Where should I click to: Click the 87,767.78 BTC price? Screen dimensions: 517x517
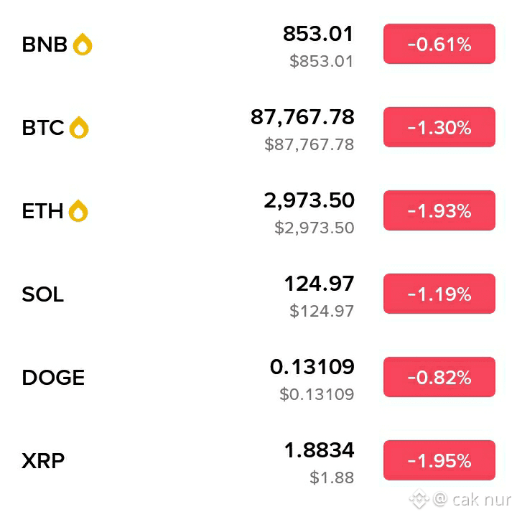click(302, 117)
